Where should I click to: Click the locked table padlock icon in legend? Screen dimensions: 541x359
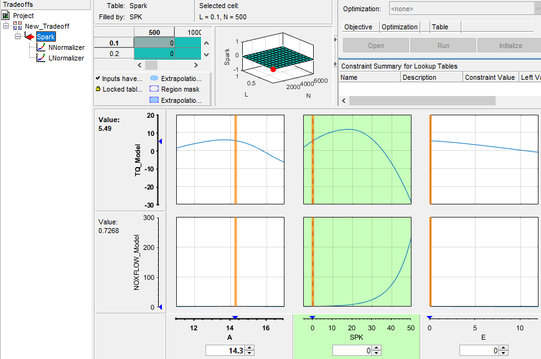98,89
